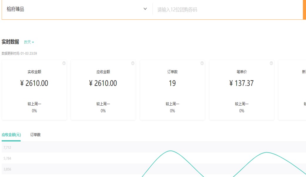Click the ¥ 137.37 笔单价 value
This screenshot has width=306, height=177.
(241, 83)
